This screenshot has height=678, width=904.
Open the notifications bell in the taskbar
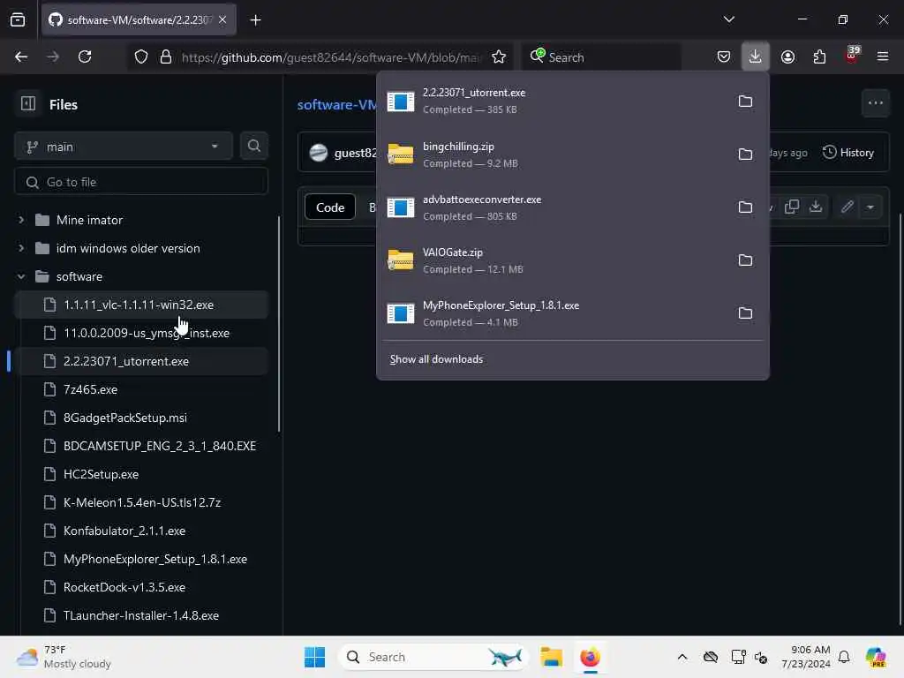pos(843,657)
